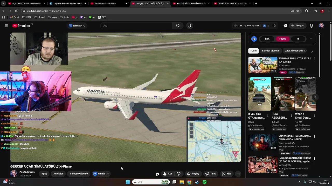Share video with Paylaş button
Image resolution: width=332 pixels, height=186 pixels.
coord(193,174)
